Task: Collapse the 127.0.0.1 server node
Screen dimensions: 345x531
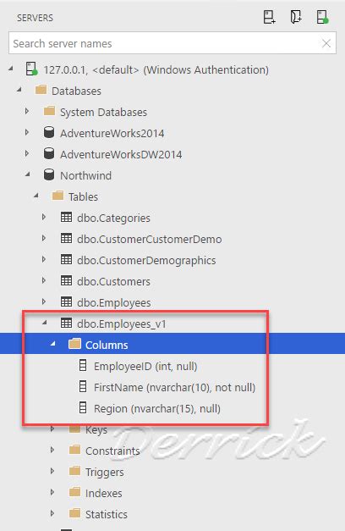Action: pyautogui.click(x=11, y=69)
